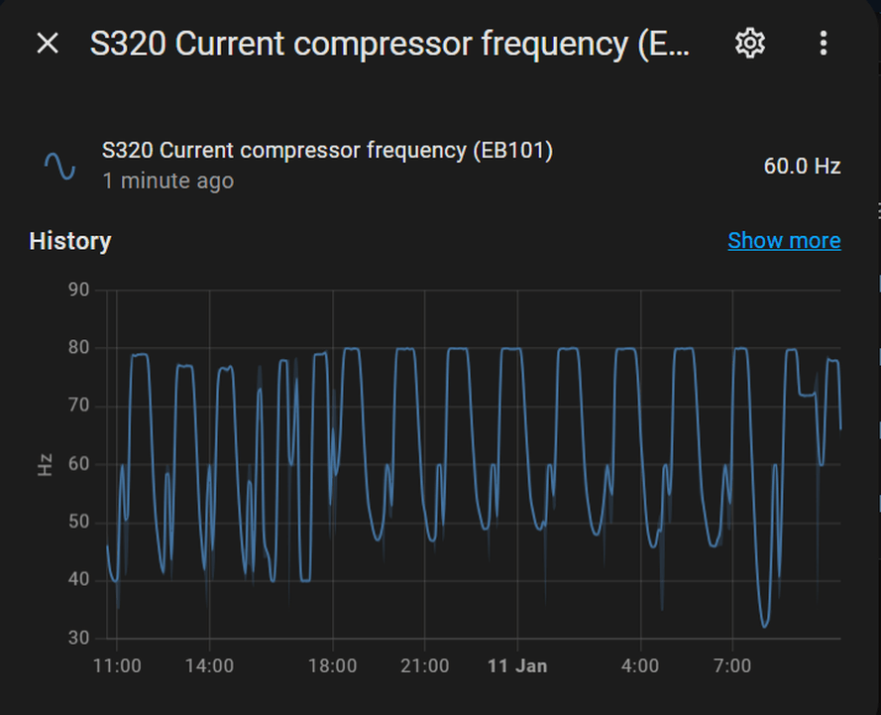
Task: Click the "1 minute ago" timestamp
Action: [x=167, y=180]
